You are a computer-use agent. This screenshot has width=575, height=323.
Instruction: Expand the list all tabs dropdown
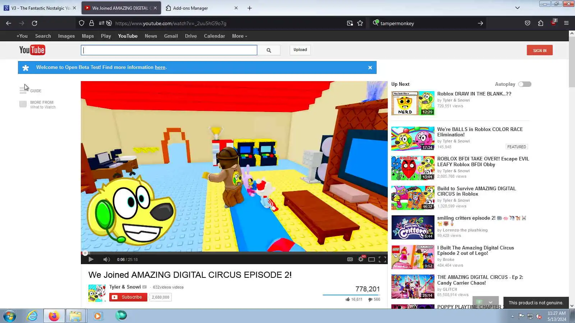click(x=517, y=8)
